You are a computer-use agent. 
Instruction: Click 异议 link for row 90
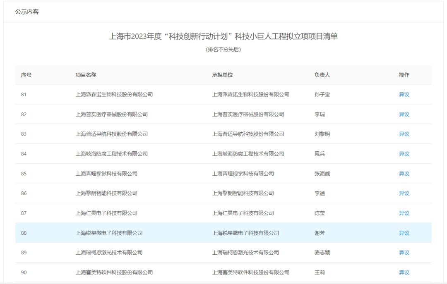click(x=404, y=272)
